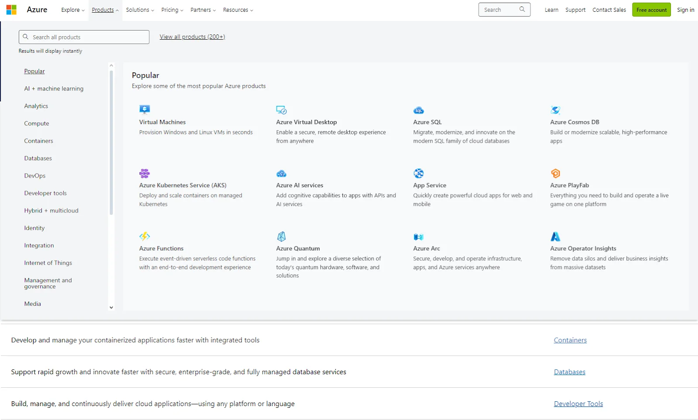Click the Microsoft logo icon

[11, 10]
